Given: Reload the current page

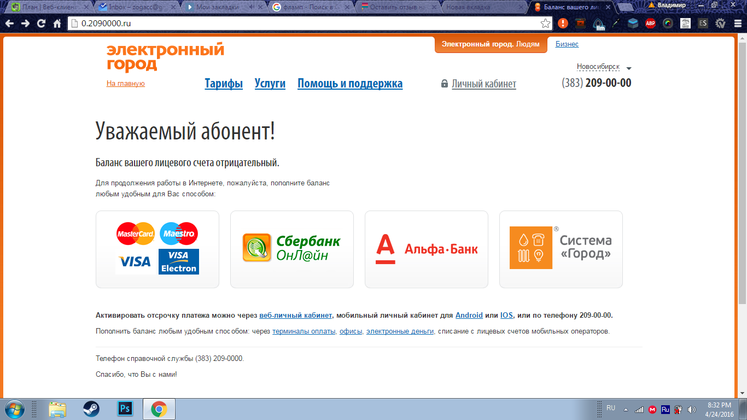Looking at the screenshot, I should click(41, 24).
